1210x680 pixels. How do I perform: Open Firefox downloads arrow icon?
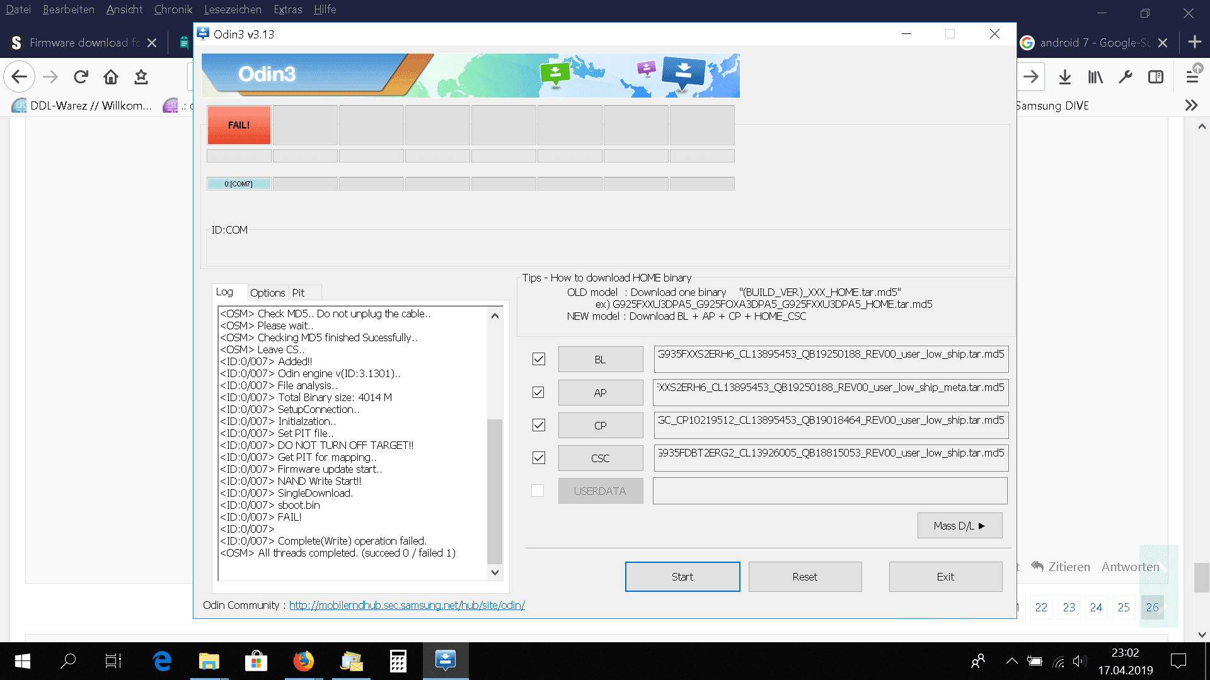(1065, 77)
